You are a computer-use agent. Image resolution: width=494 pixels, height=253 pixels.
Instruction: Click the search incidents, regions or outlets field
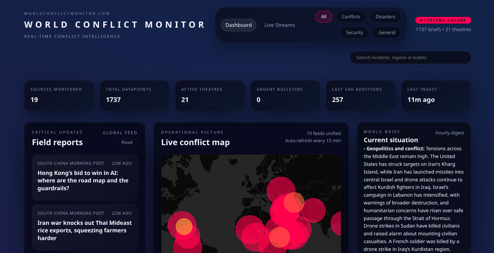point(410,57)
